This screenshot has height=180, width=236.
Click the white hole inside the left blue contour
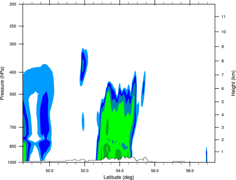point(35,117)
